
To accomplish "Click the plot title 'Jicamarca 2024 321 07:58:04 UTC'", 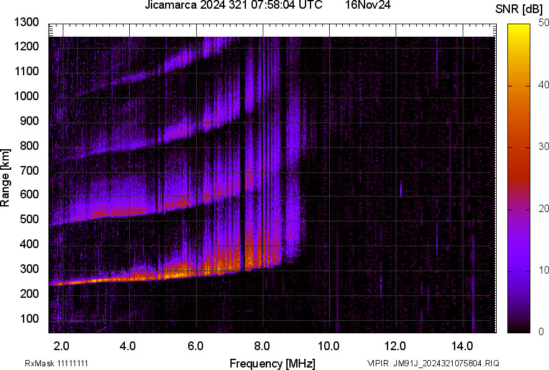I will [x=234, y=5].
